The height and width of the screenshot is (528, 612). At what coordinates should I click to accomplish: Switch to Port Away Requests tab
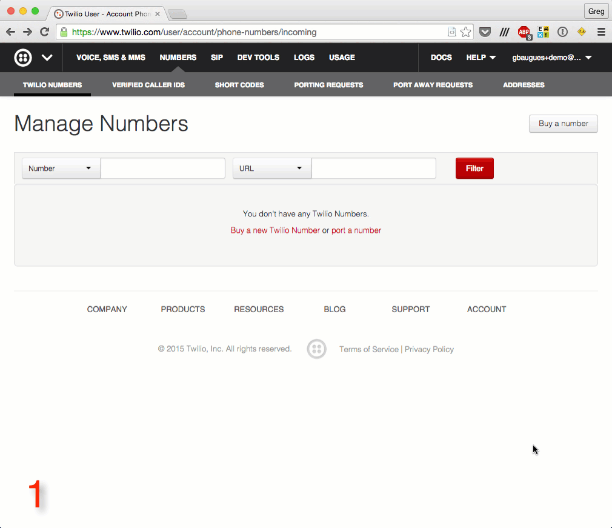(x=433, y=85)
